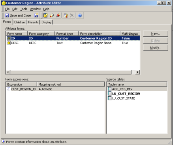
Task: Click the Modify... button
Action: click(156, 48)
